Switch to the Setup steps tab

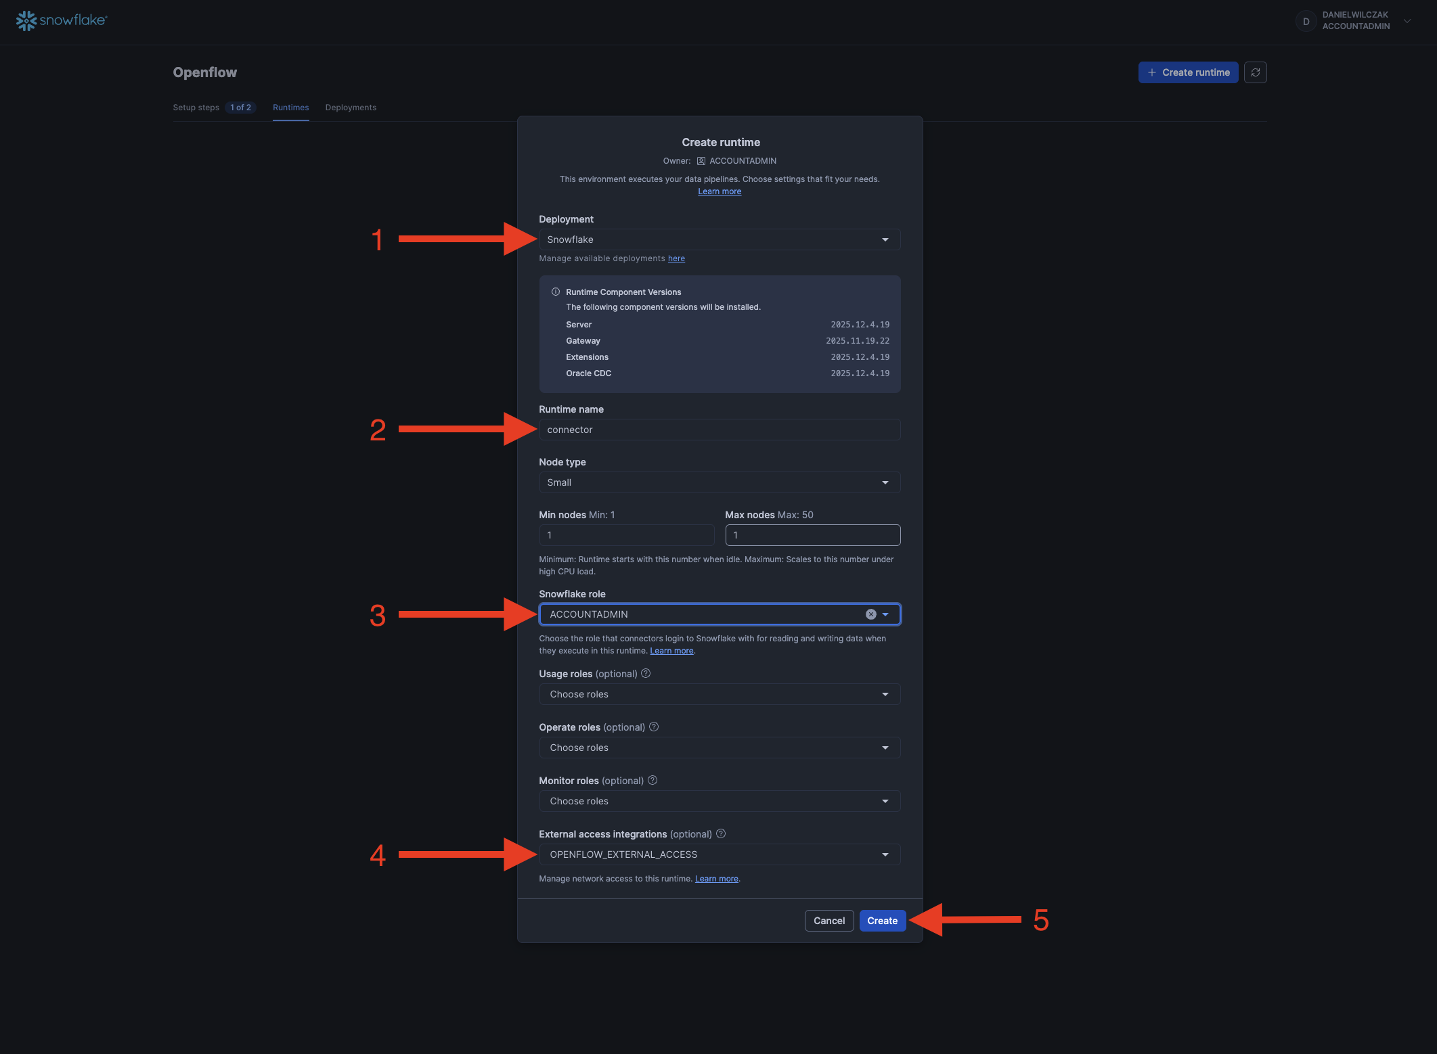pos(196,107)
